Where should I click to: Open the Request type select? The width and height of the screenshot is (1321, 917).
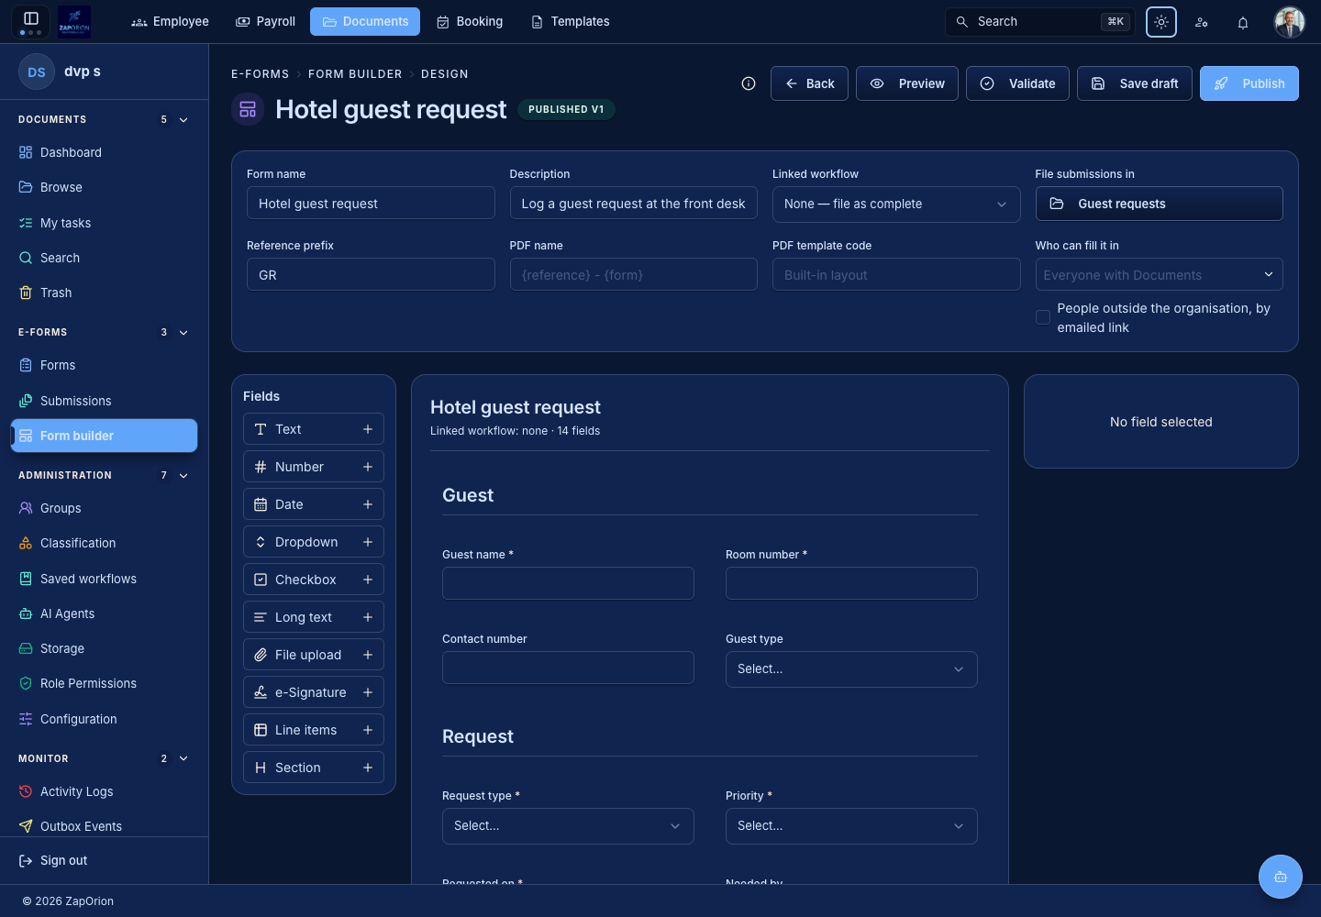click(568, 826)
